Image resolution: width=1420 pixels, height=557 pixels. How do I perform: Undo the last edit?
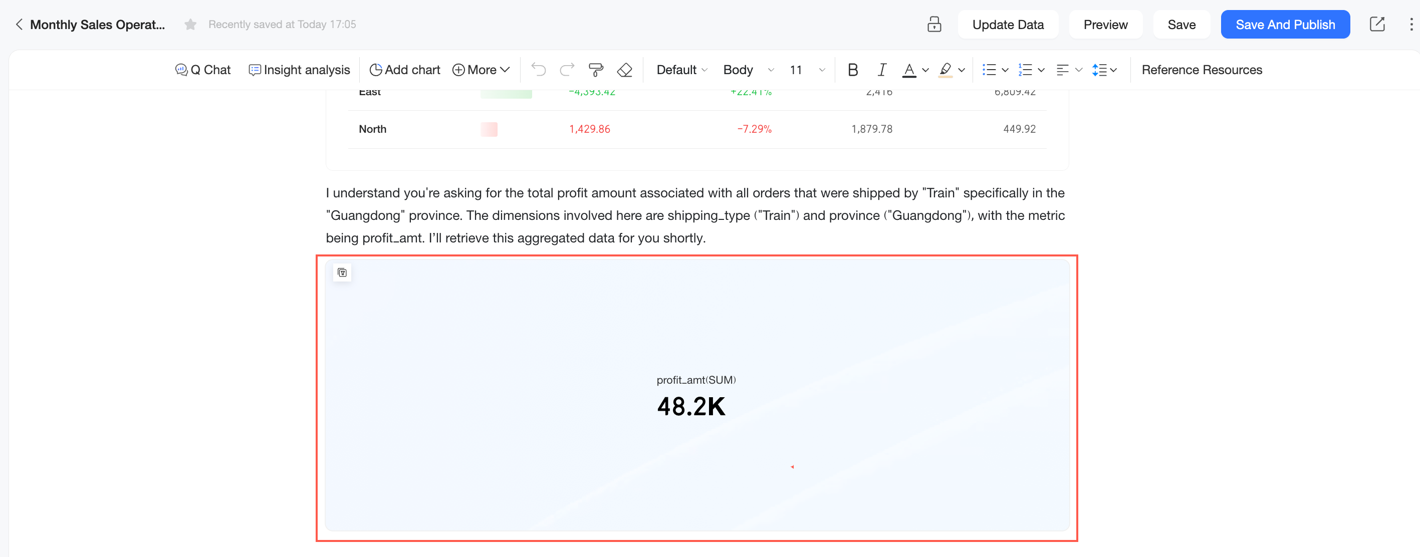(x=538, y=70)
